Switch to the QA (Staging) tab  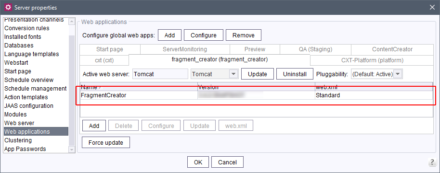315,49
